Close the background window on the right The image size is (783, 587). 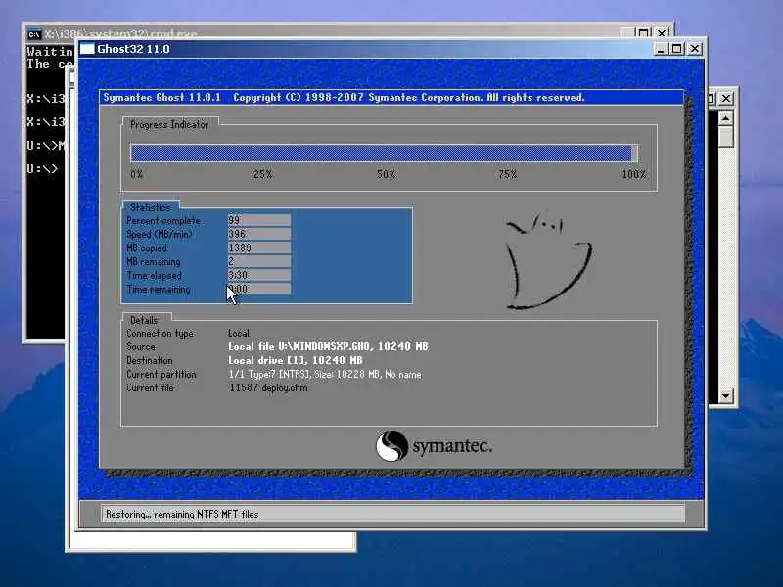(x=726, y=99)
